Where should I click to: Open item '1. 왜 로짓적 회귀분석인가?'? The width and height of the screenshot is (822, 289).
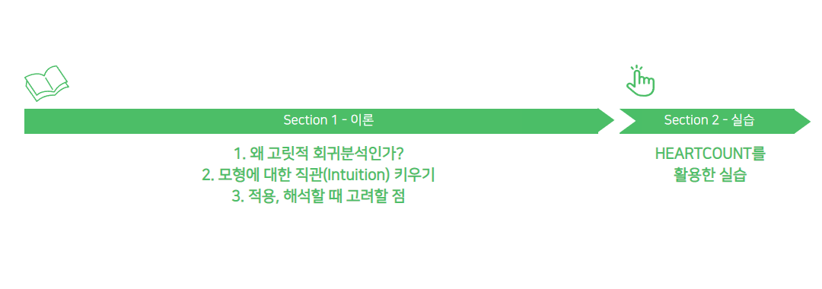(319, 154)
